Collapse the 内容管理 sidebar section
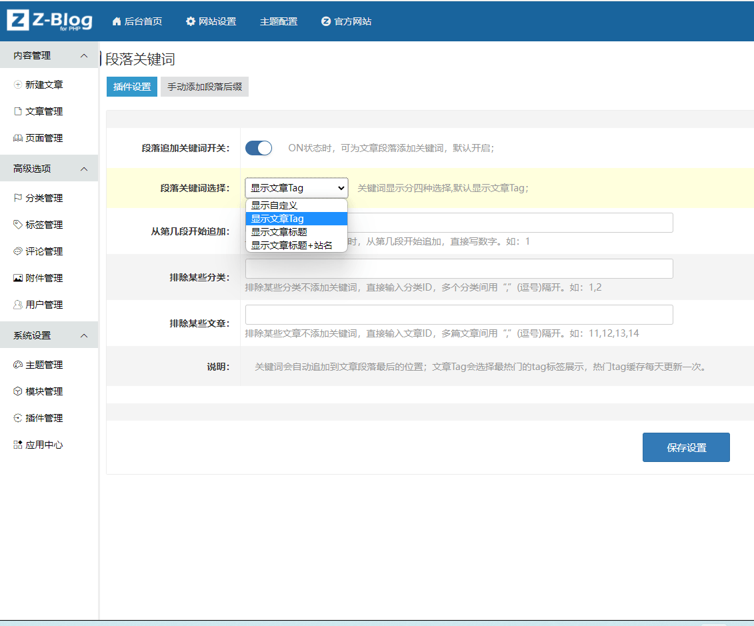754x626 pixels. pyautogui.click(x=83, y=55)
